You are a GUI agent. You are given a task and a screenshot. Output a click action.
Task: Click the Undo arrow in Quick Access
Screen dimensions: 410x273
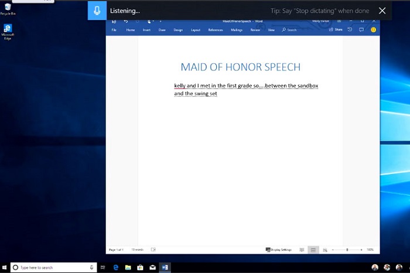click(x=125, y=21)
